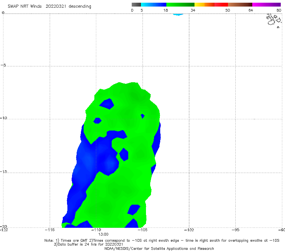
Task: Click the note line about 'Times are GMT'
Action: [162, 241]
